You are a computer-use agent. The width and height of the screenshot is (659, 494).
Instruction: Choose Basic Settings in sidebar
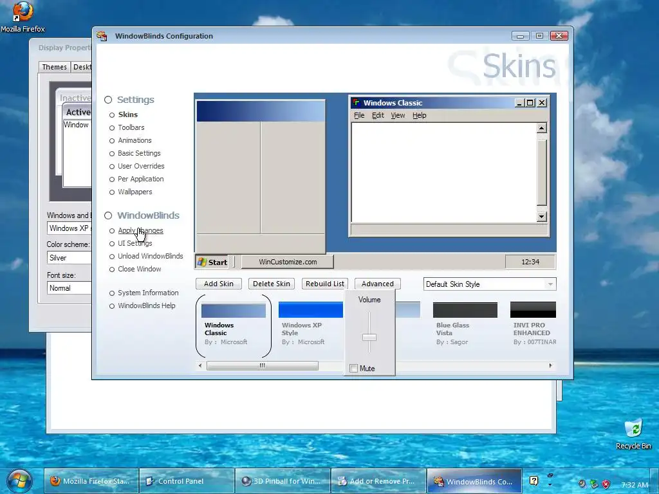click(x=139, y=153)
